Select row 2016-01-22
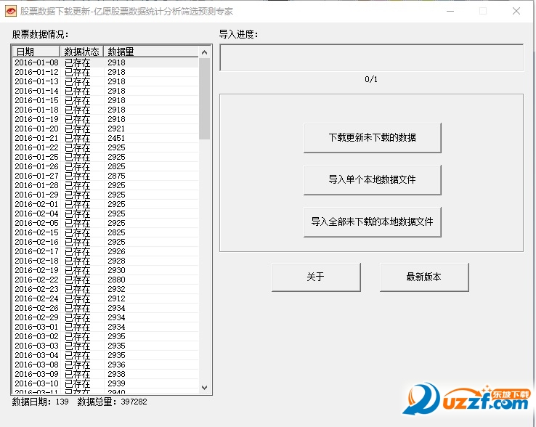 click(105, 147)
